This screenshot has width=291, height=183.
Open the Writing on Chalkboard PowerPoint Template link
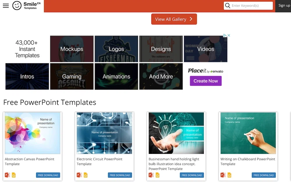click(x=247, y=161)
